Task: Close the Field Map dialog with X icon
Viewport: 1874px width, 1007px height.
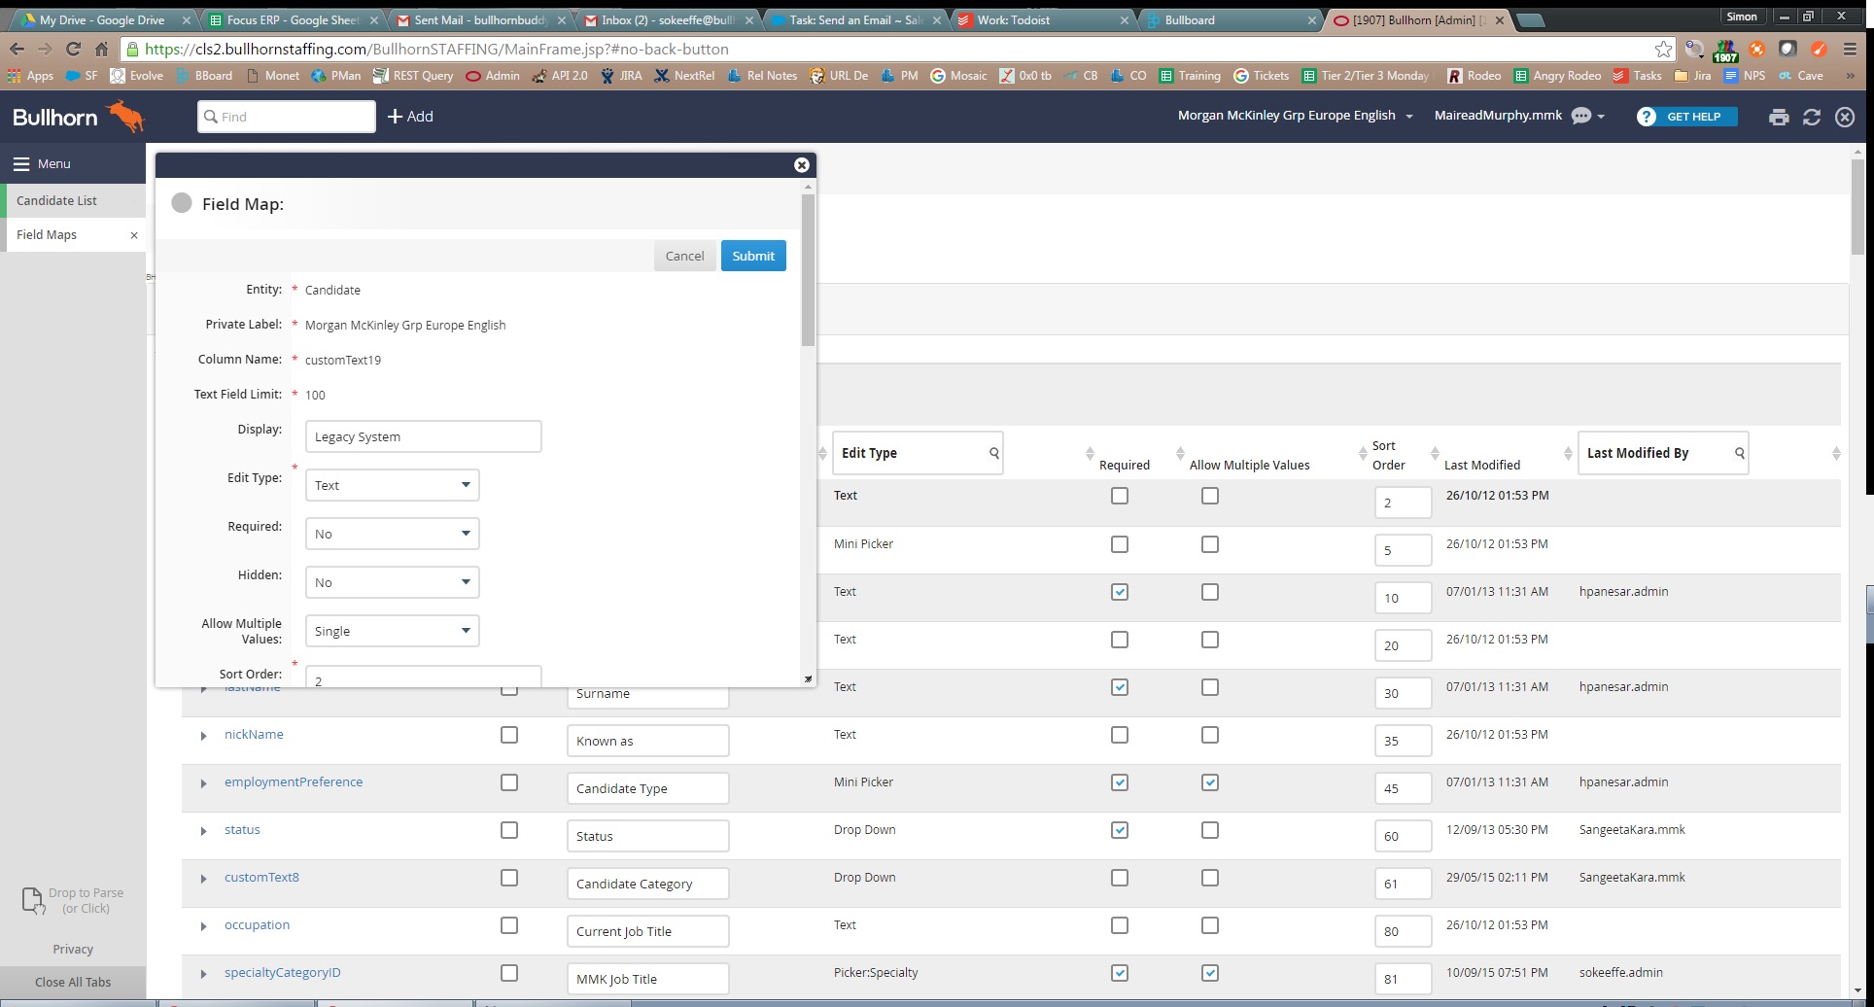Action: [x=802, y=165]
